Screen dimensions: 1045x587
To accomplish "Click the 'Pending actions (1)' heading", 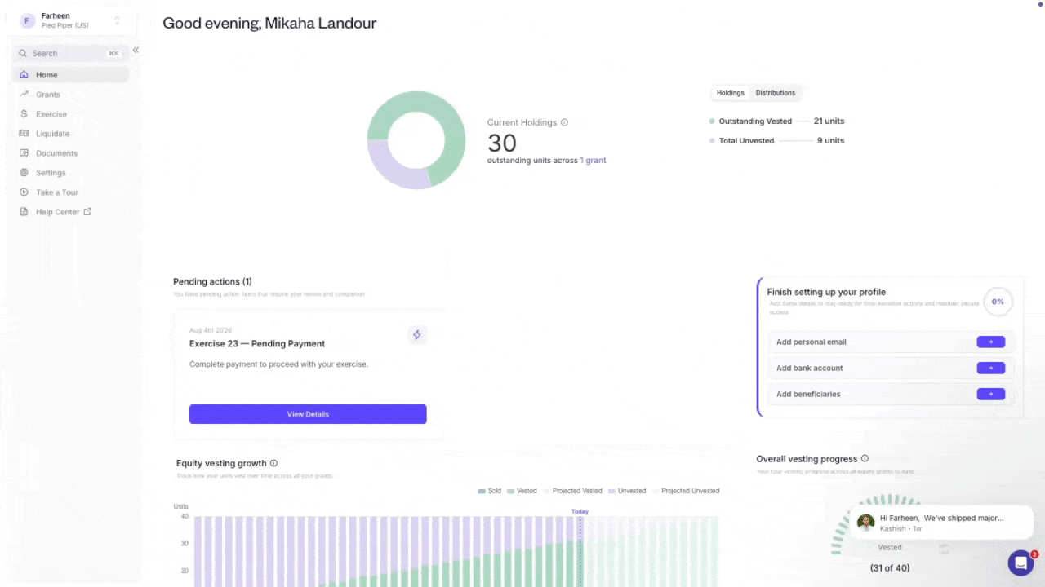I will [212, 282].
